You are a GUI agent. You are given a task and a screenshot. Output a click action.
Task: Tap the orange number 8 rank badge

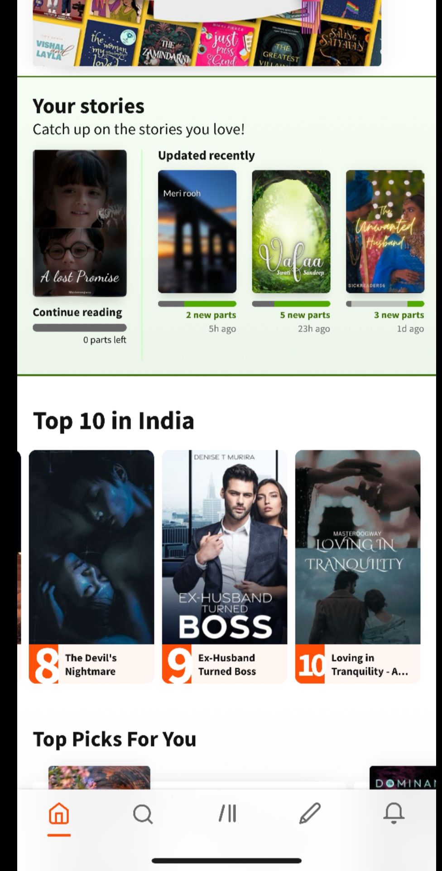[x=44, y=664]
